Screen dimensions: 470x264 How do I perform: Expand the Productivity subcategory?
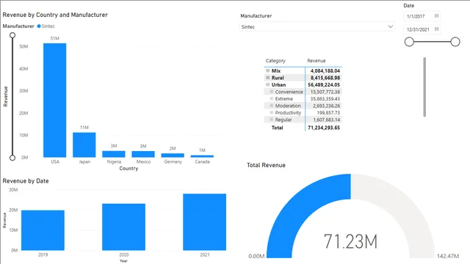pos(272,112)
